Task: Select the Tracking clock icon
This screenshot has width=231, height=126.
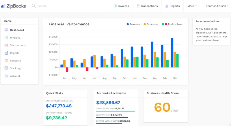Action: tap(6, 68)
